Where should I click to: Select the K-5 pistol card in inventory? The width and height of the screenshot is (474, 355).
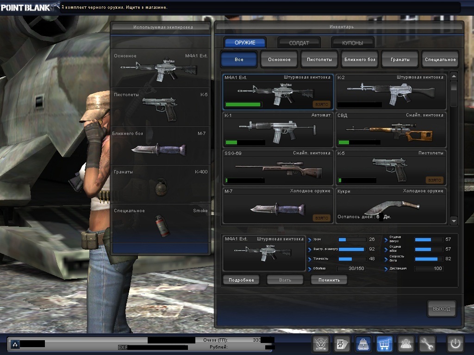tap(391, 167)
